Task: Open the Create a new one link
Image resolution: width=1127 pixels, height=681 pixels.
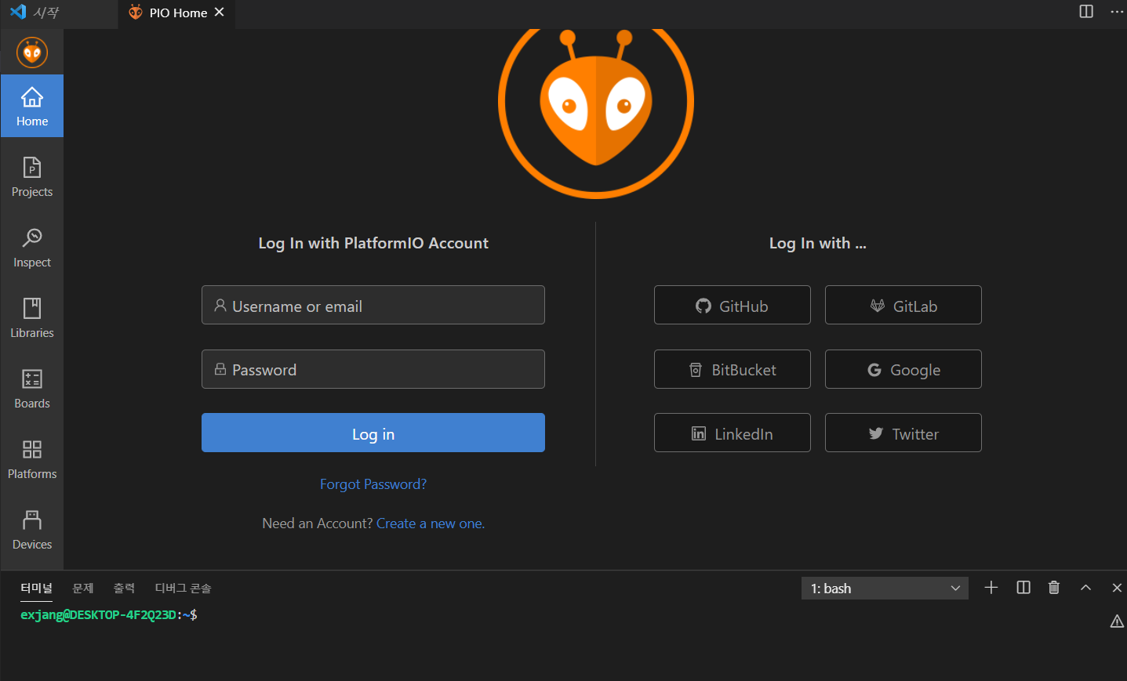Action: (430, 523)
